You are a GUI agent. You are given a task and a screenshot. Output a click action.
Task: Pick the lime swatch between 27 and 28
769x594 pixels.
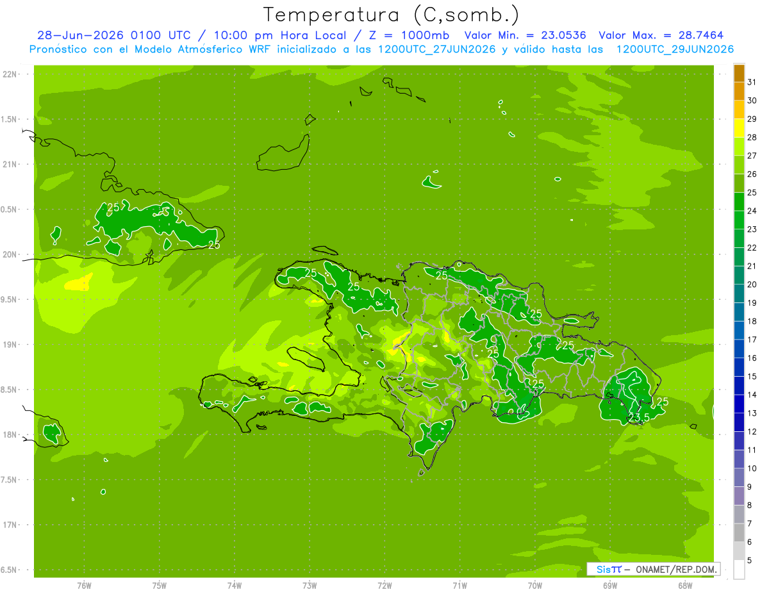click(739, 146)
